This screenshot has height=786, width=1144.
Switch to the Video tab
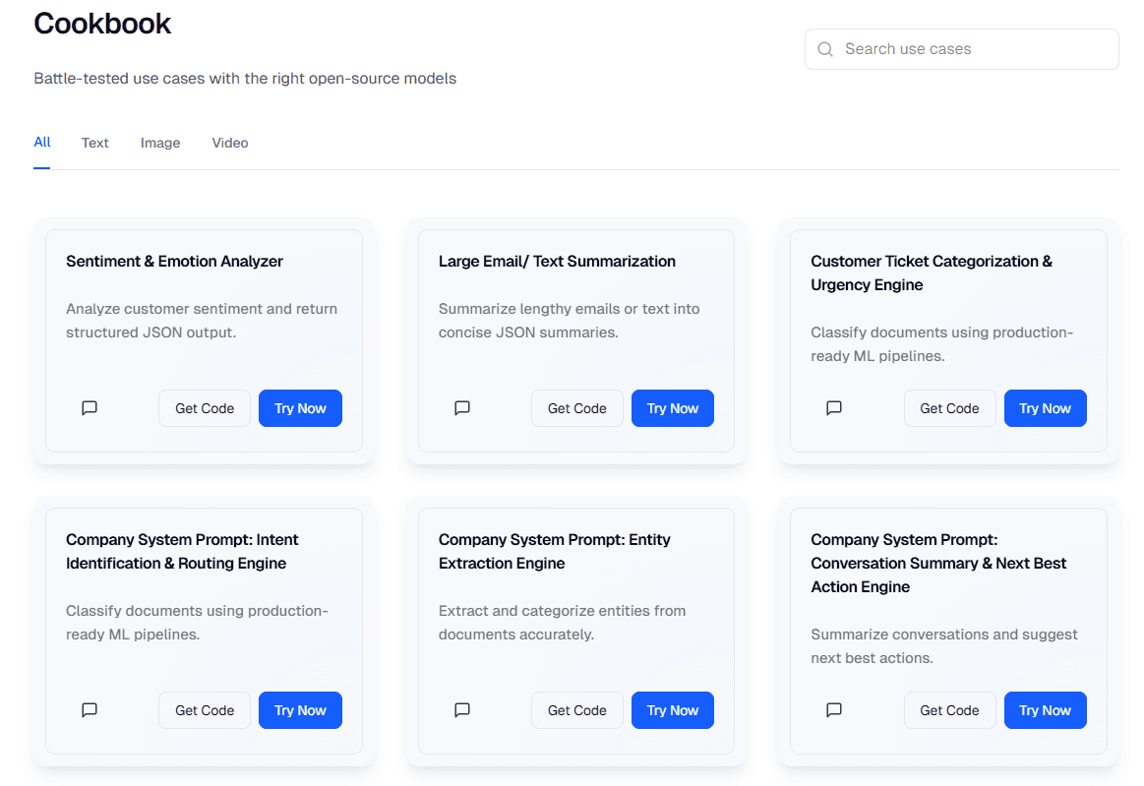pyautogui.click(x=230, y=143)
